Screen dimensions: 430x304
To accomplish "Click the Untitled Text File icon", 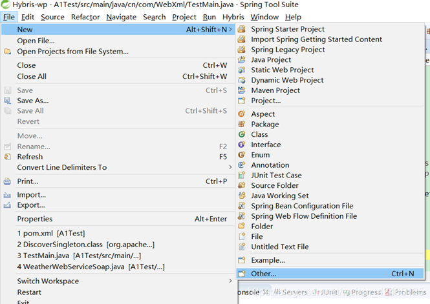I will click(x=242, y=247).
